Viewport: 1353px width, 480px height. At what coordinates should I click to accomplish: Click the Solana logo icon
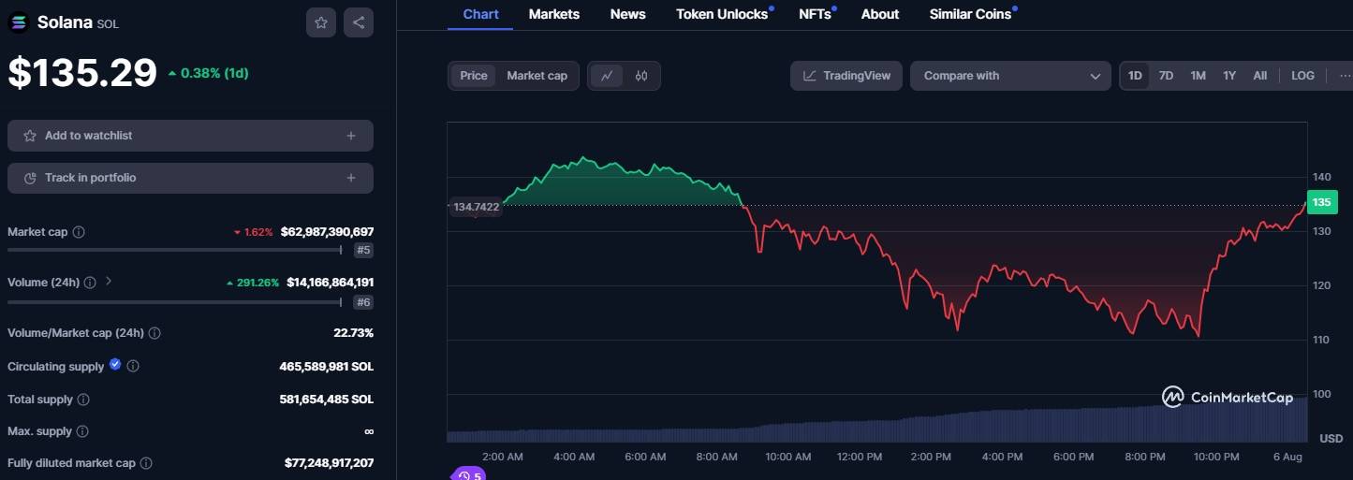(19, 22)
